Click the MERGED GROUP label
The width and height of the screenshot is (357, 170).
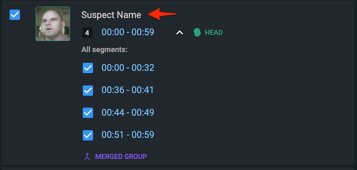[x=121, y=157]
